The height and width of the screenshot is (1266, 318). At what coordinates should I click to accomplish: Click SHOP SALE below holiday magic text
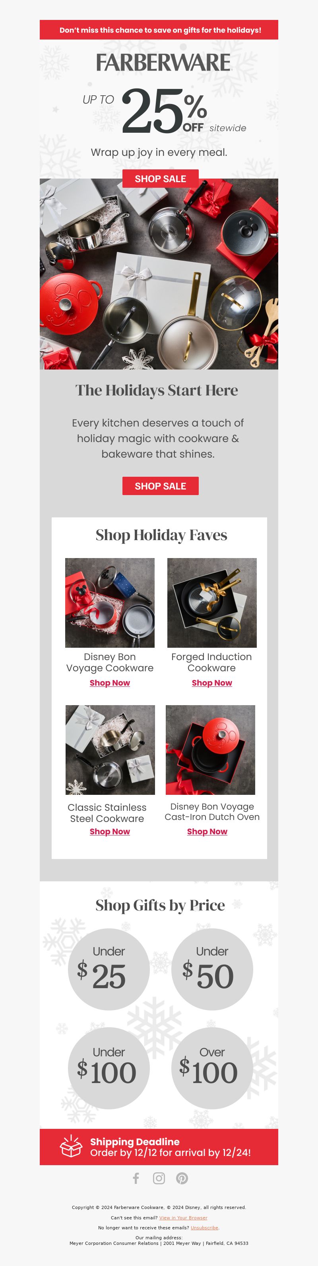160,486
